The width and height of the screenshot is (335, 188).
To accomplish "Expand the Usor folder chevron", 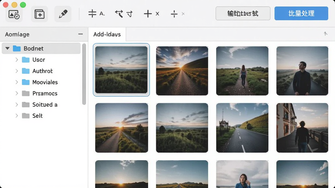I will pos(17,60).
